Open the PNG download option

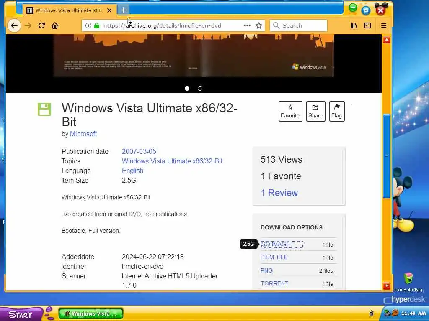point(266,270)
